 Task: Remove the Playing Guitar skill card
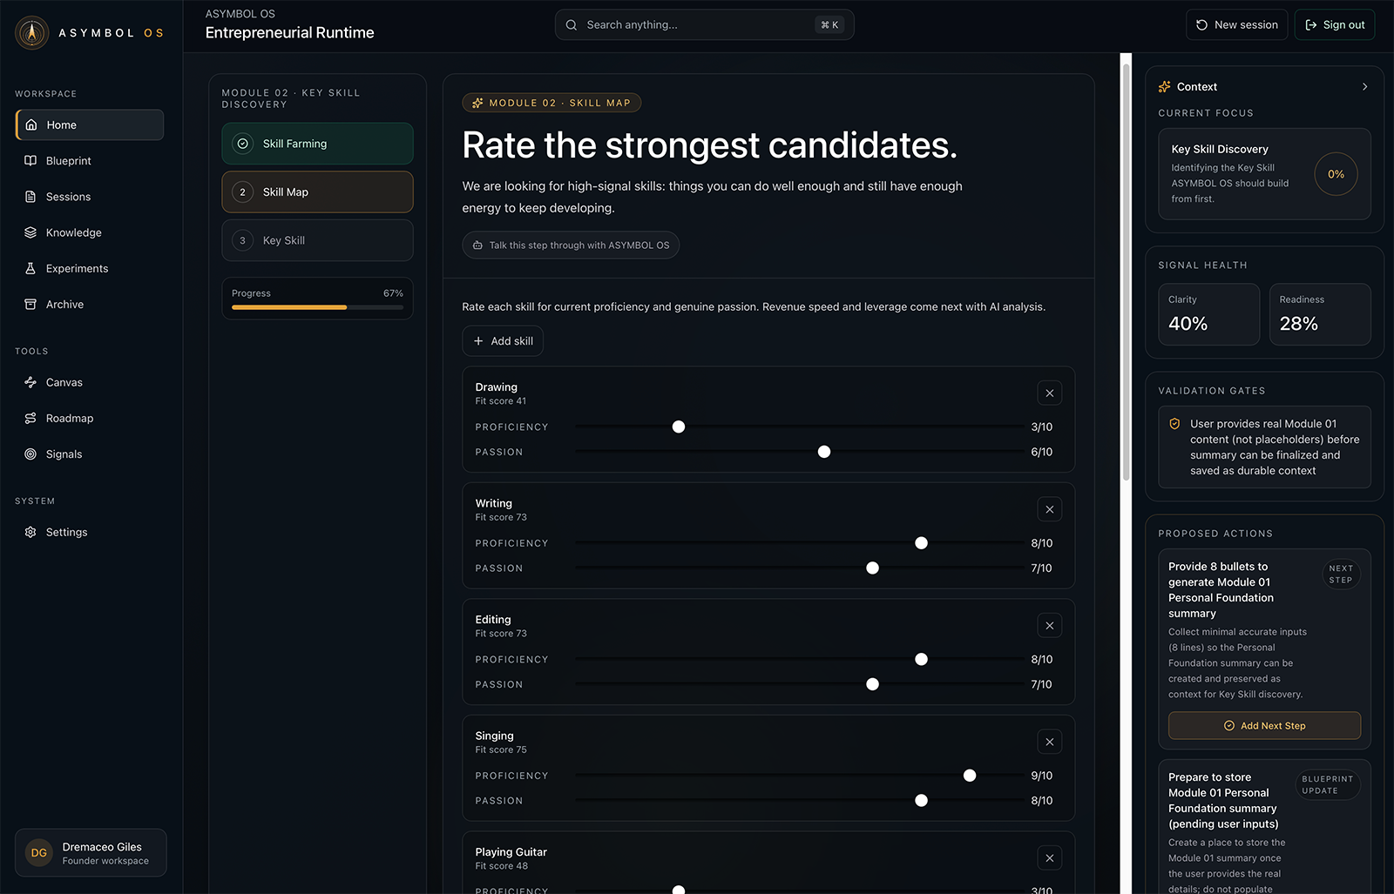coord(1050,858)
